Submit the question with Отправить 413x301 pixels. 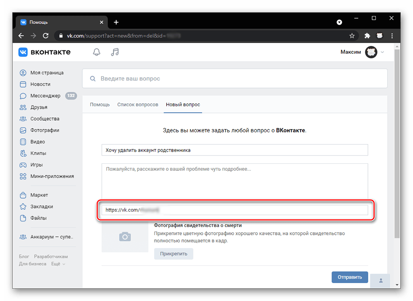[x=349, y=277]
